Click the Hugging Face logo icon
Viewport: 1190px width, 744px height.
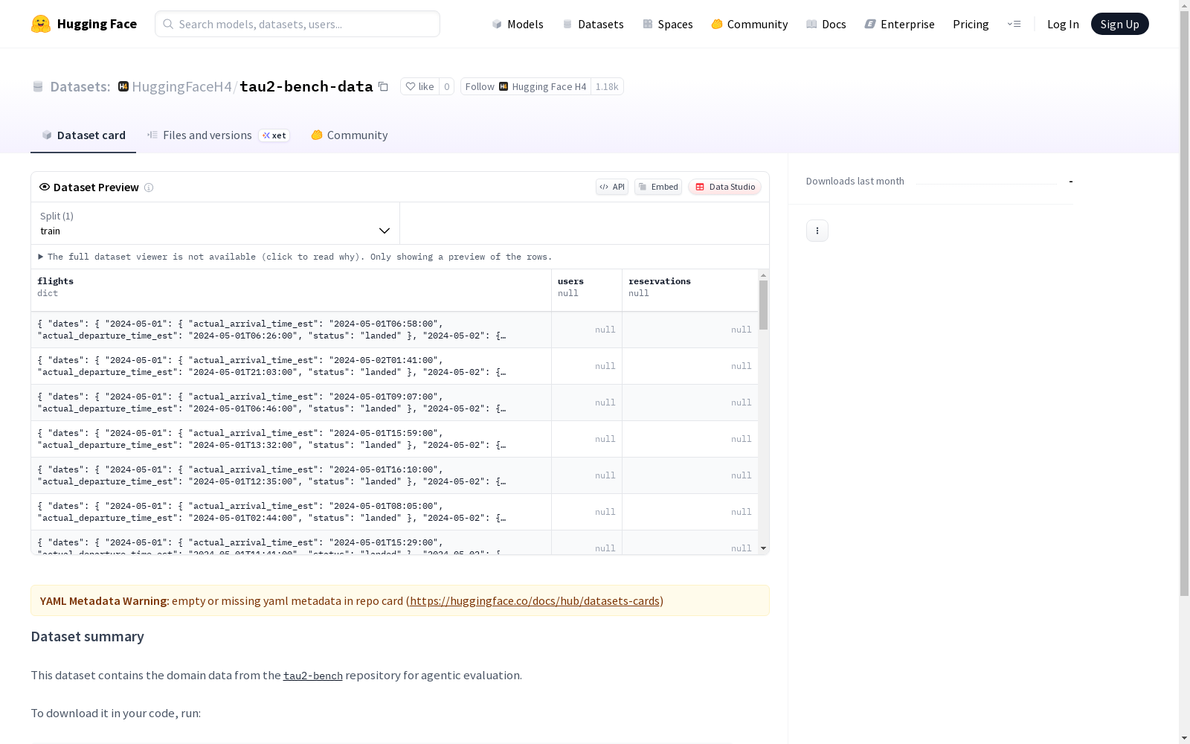41,24
